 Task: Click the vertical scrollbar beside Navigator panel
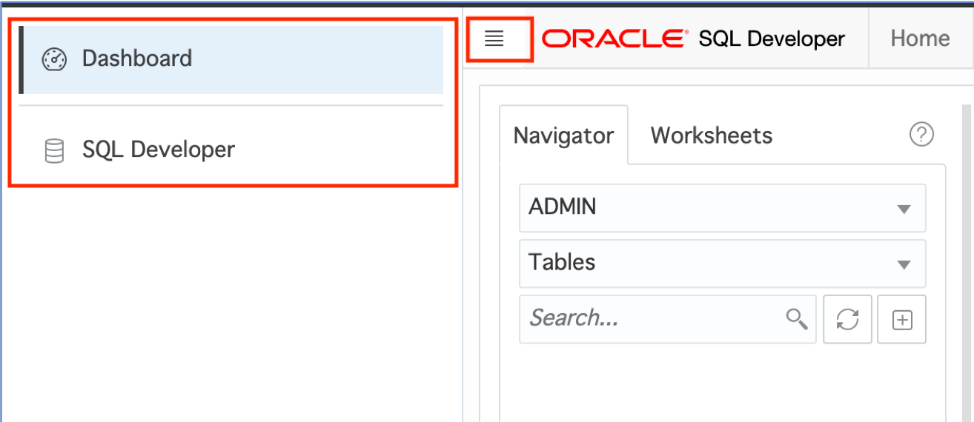click(x=966, y=263)
